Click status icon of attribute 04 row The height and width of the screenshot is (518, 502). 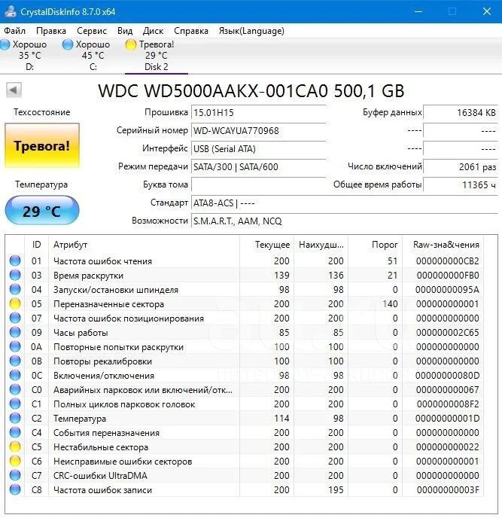[x=15, y=289]
